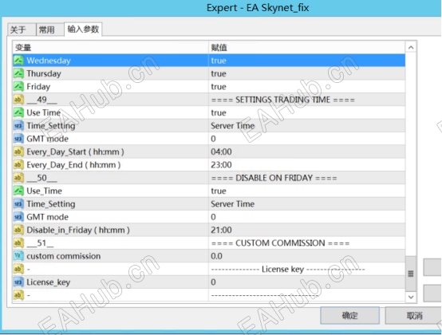Click the 取消 button

coord(413,316)
